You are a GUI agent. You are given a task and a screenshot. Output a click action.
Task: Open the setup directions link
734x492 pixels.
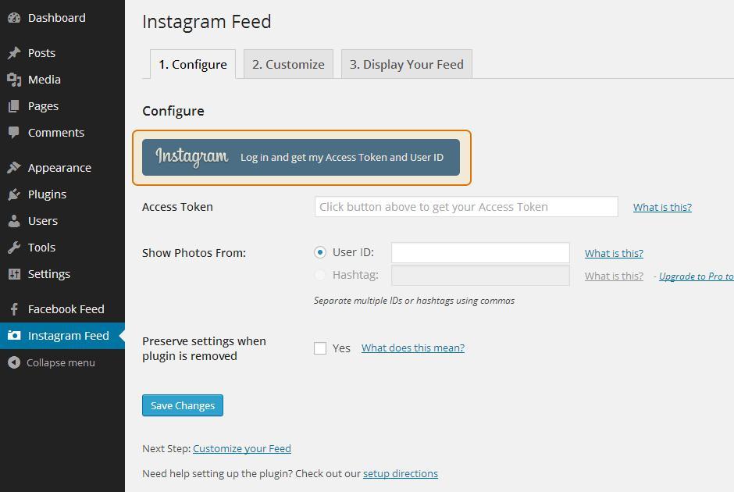pos(400,473)
